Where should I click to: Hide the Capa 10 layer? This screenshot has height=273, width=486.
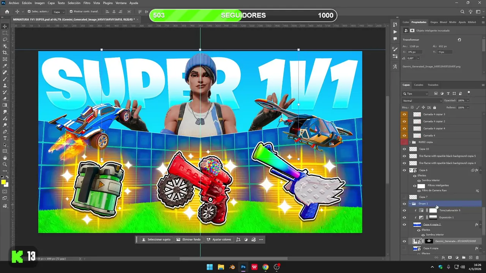coord(404,149)
